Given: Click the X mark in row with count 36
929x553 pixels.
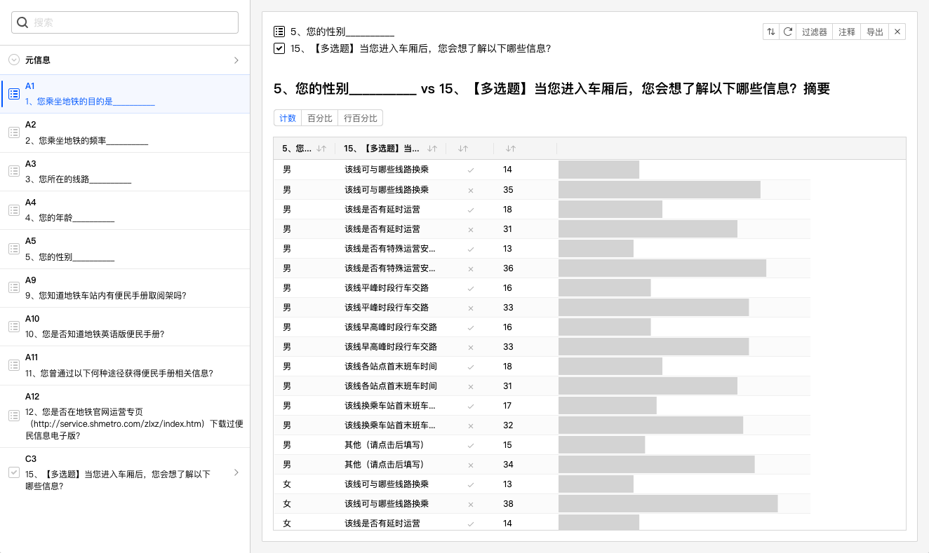Looking at the screenshot, I should [471, 268].
